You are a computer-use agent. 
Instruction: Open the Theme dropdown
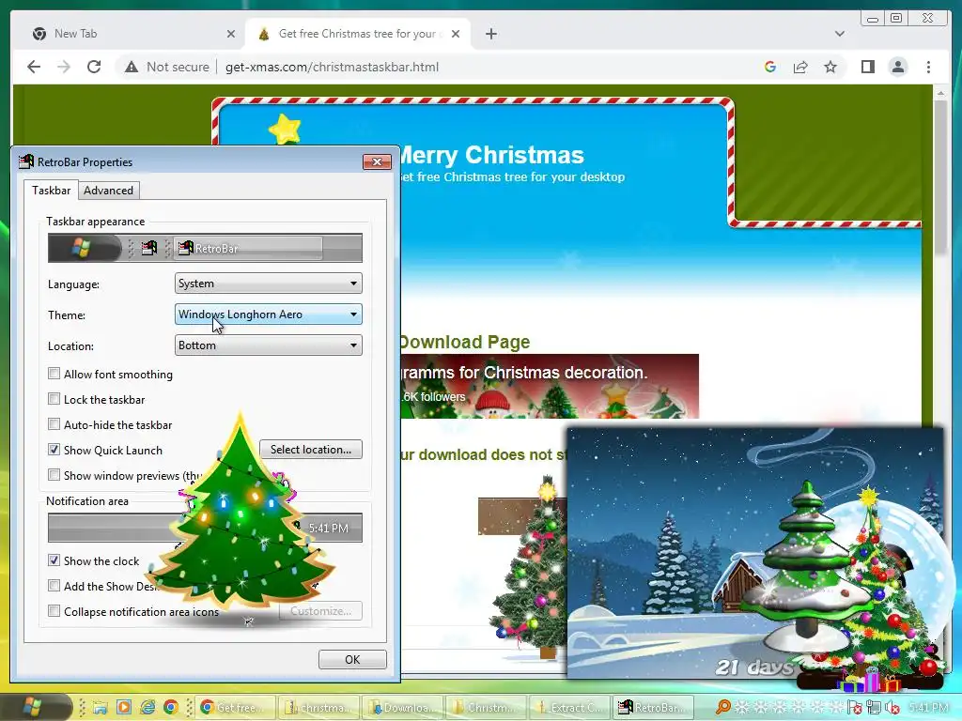pos(268,314)
